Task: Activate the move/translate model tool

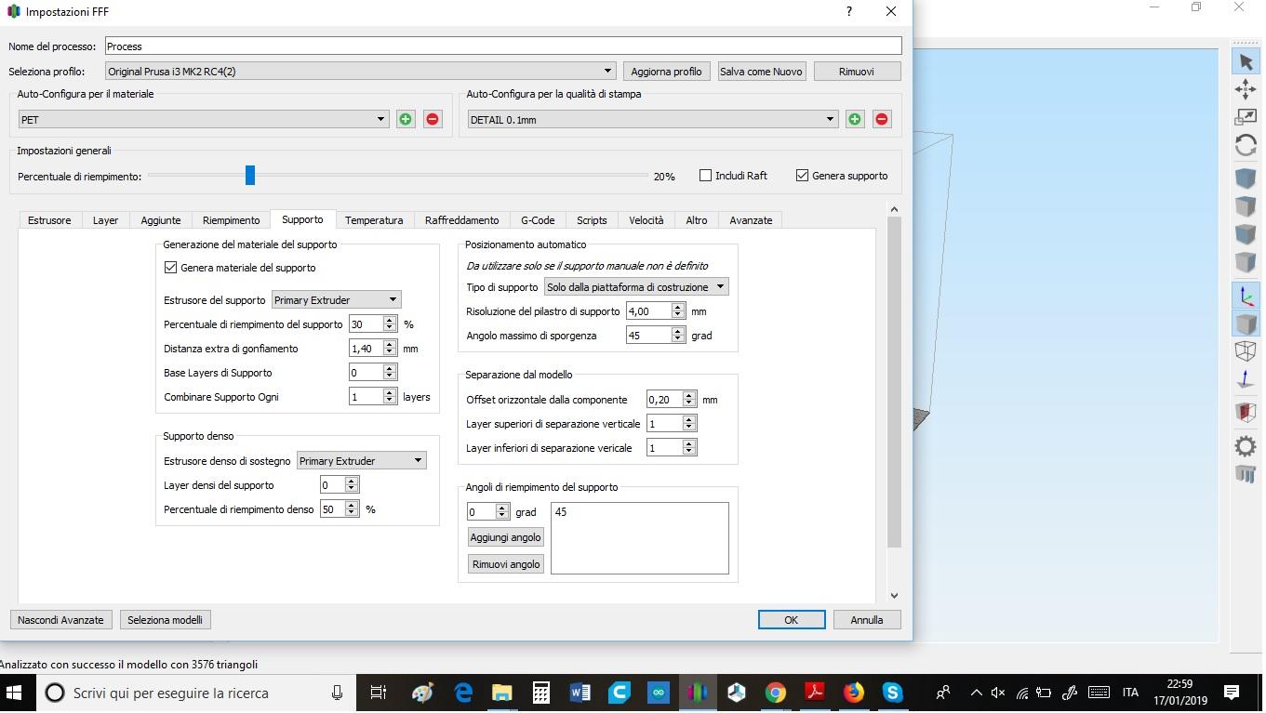Action: [x=1246, y=89]
